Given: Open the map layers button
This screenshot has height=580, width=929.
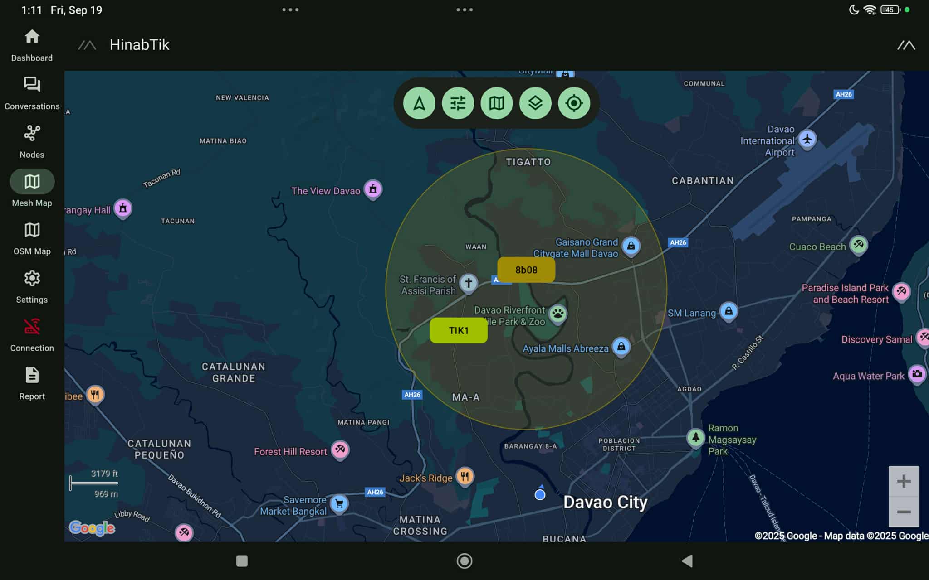Looking at the screenshot, I should point(535,103).
